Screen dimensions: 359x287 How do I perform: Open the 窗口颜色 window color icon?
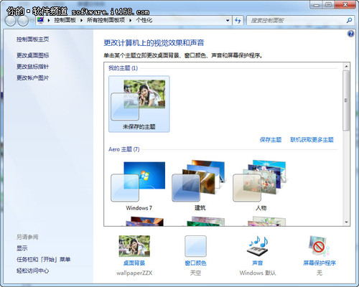195,246
